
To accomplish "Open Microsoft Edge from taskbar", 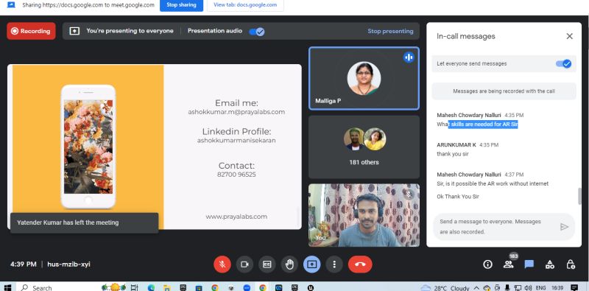I will click(x=151, y=287).
